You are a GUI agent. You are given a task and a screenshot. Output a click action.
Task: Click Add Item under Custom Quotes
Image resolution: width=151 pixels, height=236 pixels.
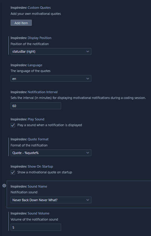pyautogui.click(x=21, y=23)
